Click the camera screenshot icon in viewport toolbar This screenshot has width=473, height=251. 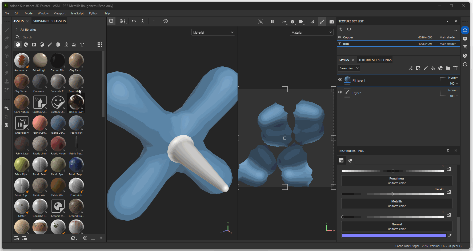click(331, 22)
